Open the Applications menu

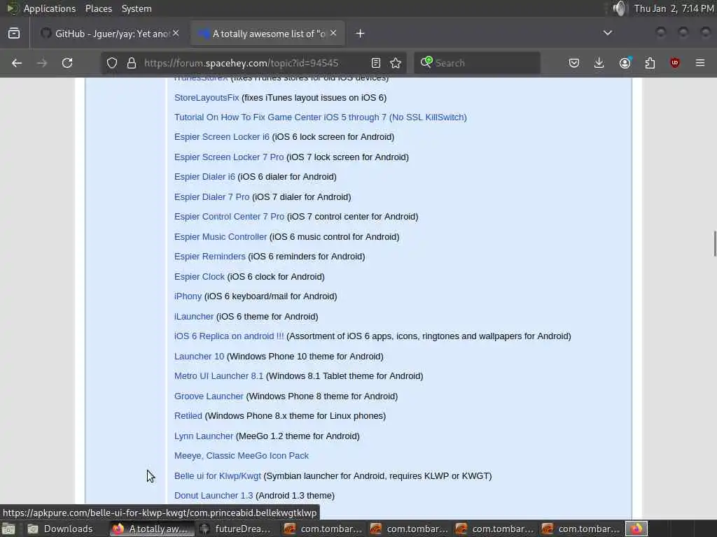[50, 8]
